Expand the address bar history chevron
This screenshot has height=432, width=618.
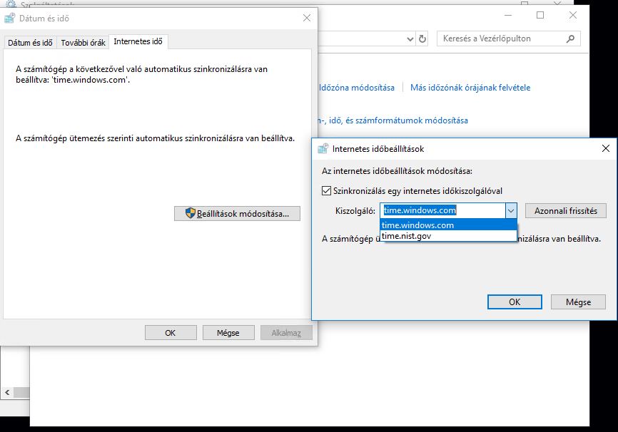pos(410,39)
